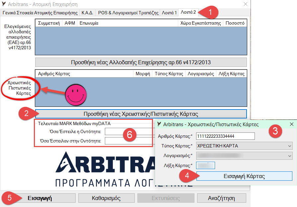Click the Τύπος Κάρτας column header
Image resolution: width=297 pixels, height=207 pixels.
pyautogui.click(x=169, y=74)
